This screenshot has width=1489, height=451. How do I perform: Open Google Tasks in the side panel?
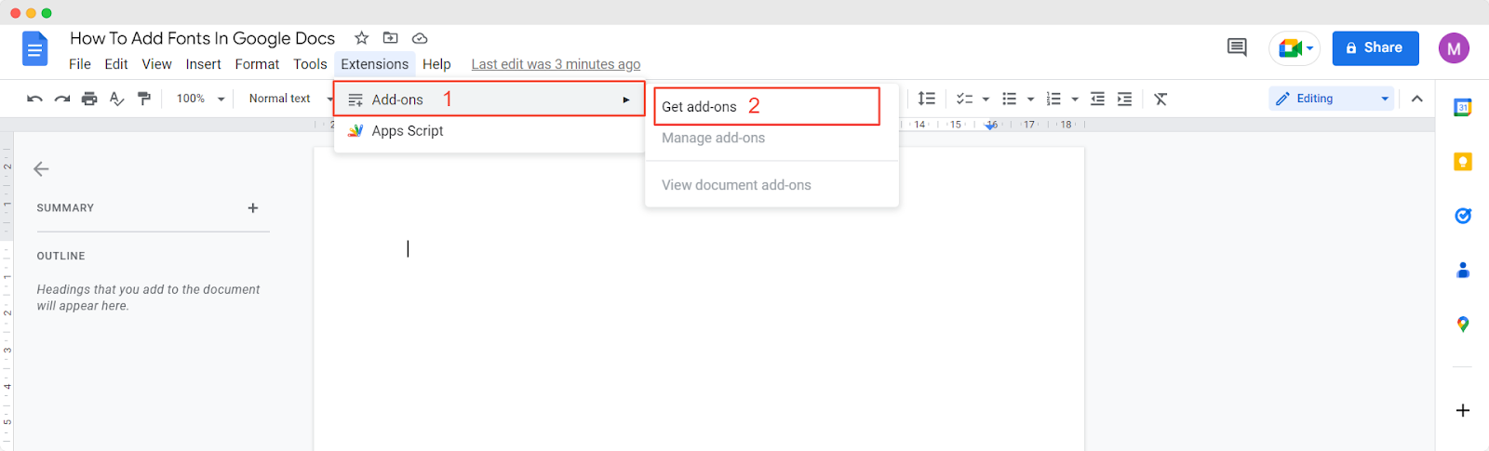1463,216
